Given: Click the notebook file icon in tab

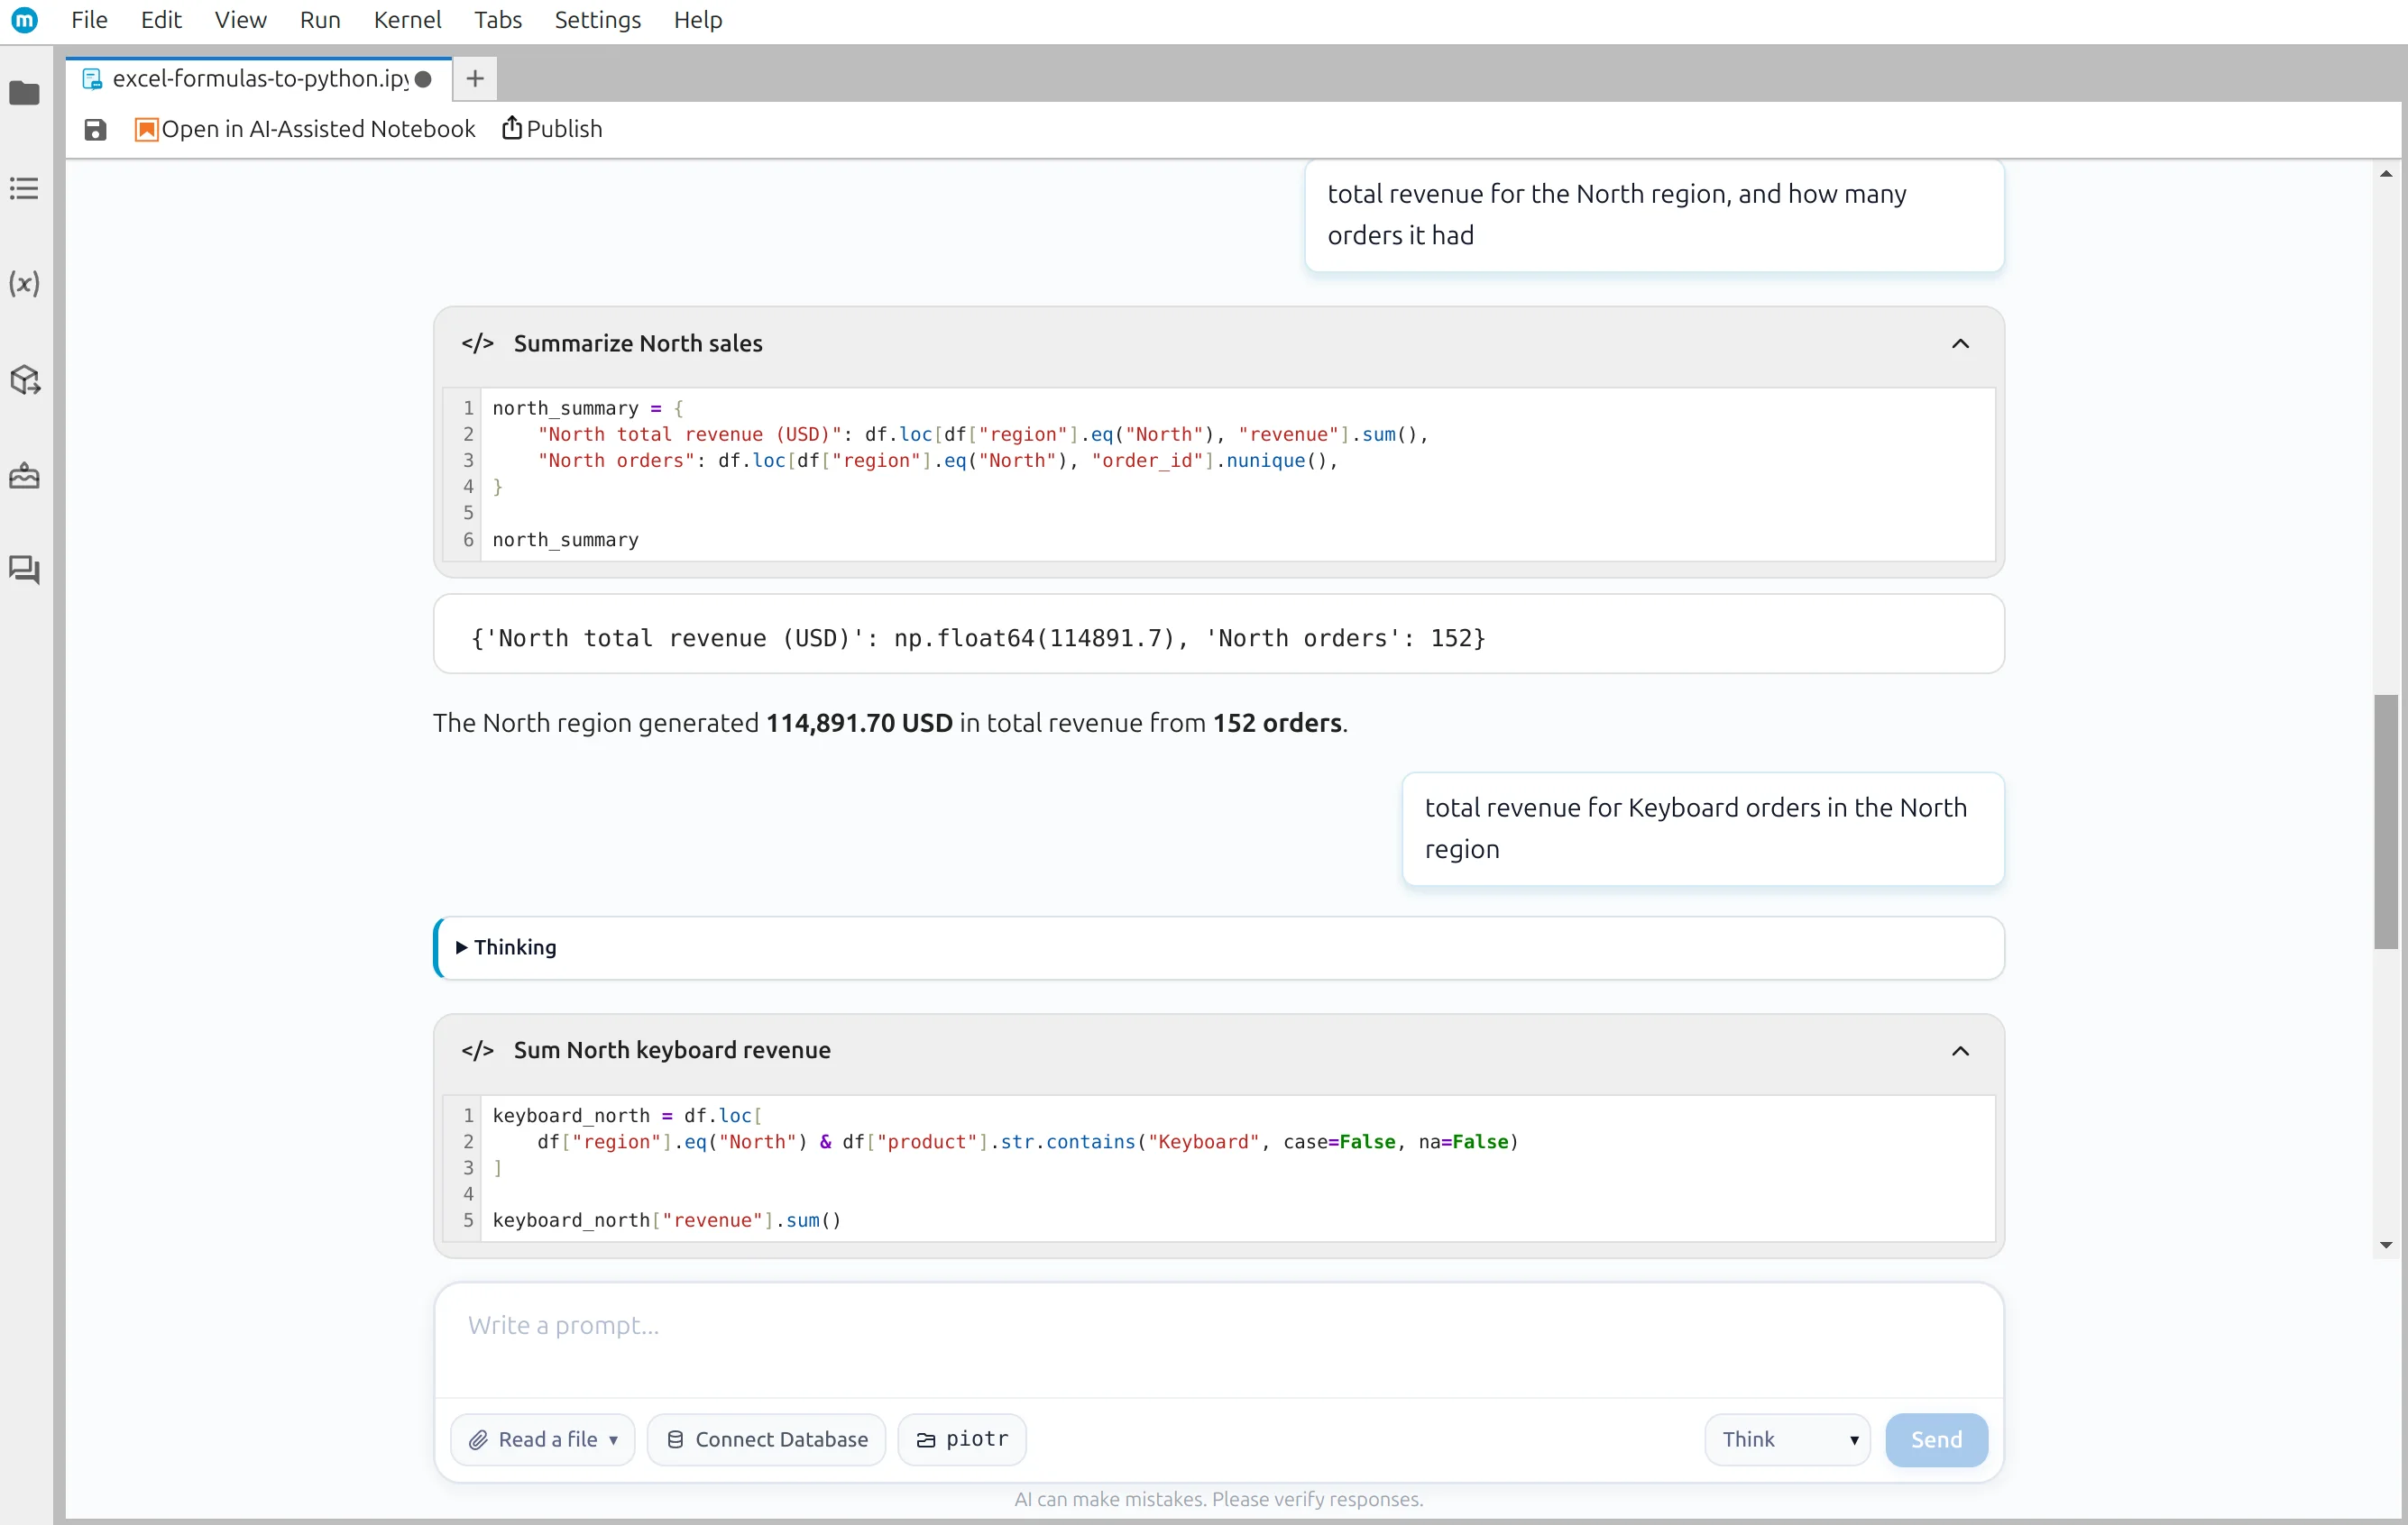Looking at the screenshot, I should point(92,79).
